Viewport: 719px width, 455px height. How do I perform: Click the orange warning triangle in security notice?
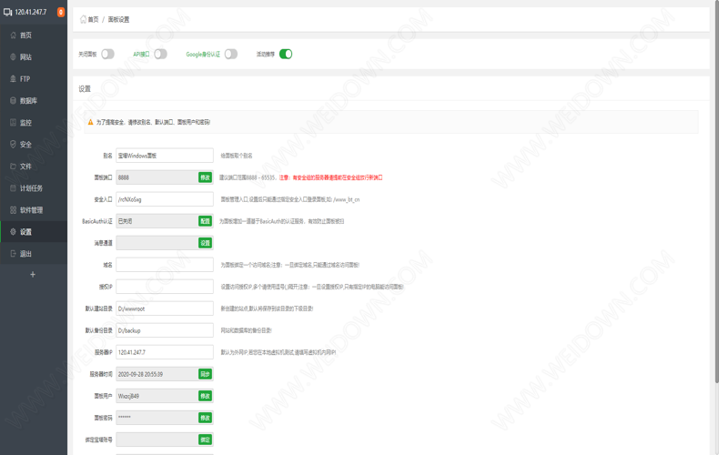click(x=90, y=123)
